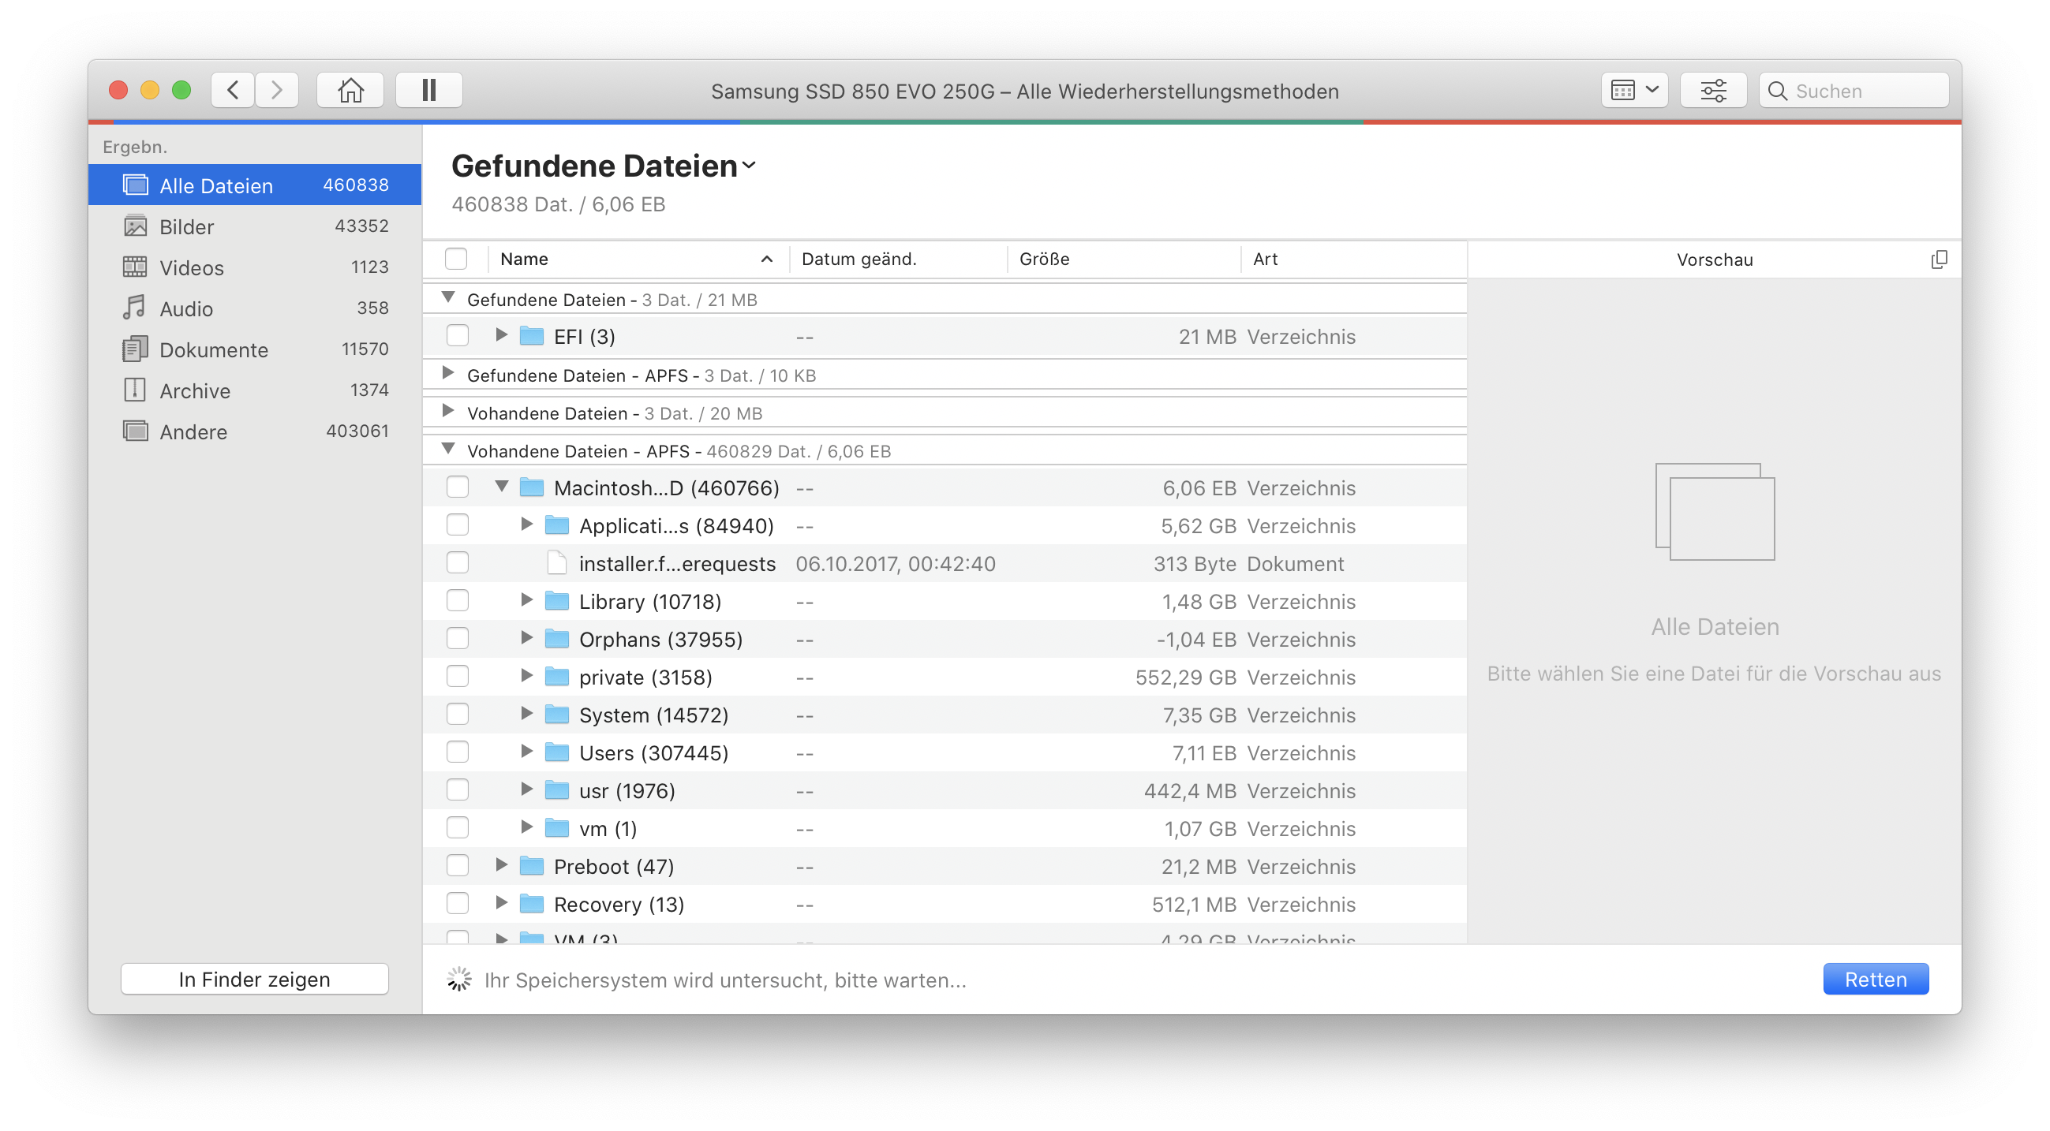Screen dimensions: 2050x1131
Task: Click the Recovery (13) folder icon
Action: [532, 904]
